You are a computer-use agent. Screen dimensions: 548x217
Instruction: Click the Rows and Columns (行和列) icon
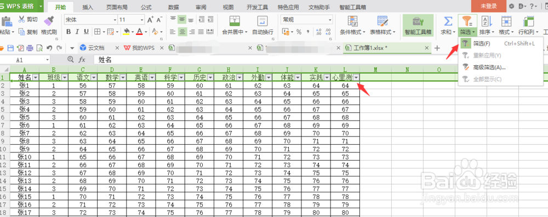pos(528,21)
